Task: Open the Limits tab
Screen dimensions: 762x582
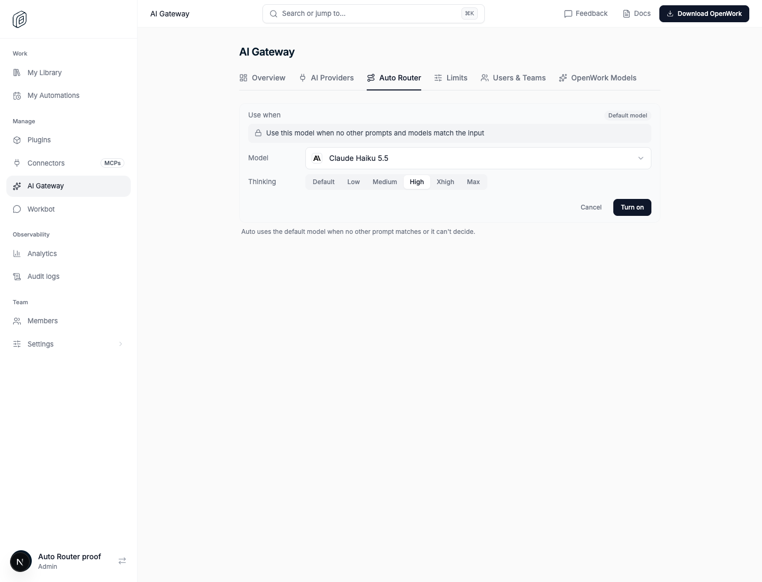Action: (451, 78)
